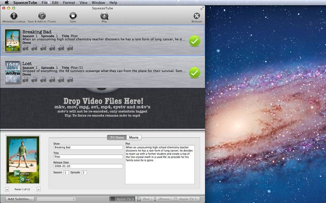Click the last camera icon in Lost row
The image size is (326, 203).
(x=70, y=79)
